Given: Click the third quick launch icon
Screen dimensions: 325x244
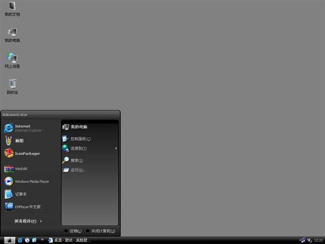Looking at the screenshot, I should 34,240.
